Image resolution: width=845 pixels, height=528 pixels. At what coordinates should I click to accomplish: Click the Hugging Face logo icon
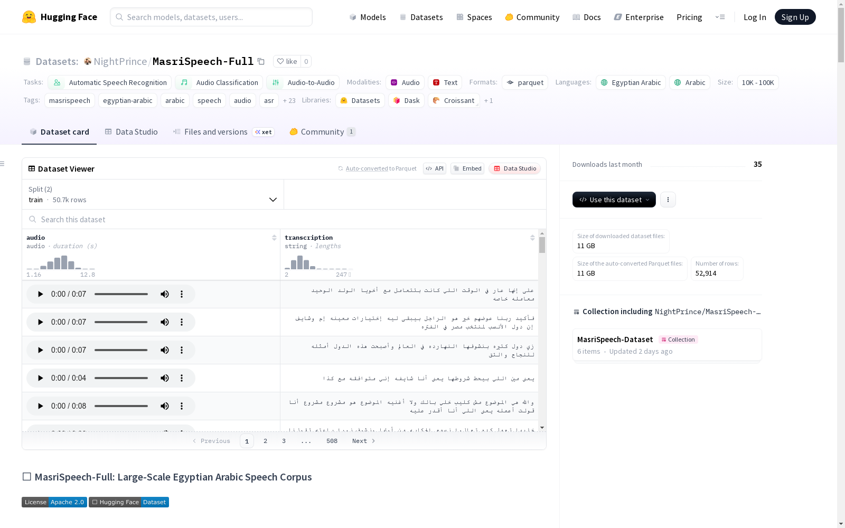(29, 17)
